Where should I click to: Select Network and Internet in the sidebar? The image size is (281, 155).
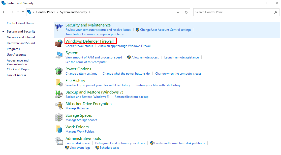(21, 37)
